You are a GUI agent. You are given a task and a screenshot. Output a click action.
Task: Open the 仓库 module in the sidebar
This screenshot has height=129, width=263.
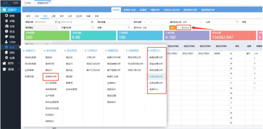pos(10,26)
